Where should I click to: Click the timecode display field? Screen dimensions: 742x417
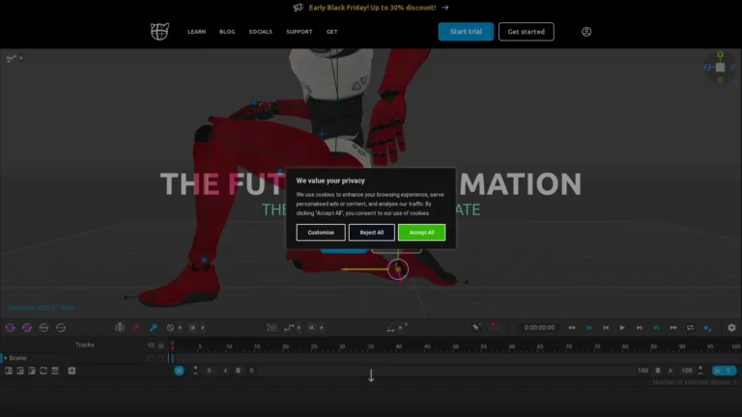pos(539,328)
